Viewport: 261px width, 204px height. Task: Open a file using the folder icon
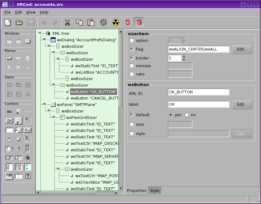tap(19, 22)
